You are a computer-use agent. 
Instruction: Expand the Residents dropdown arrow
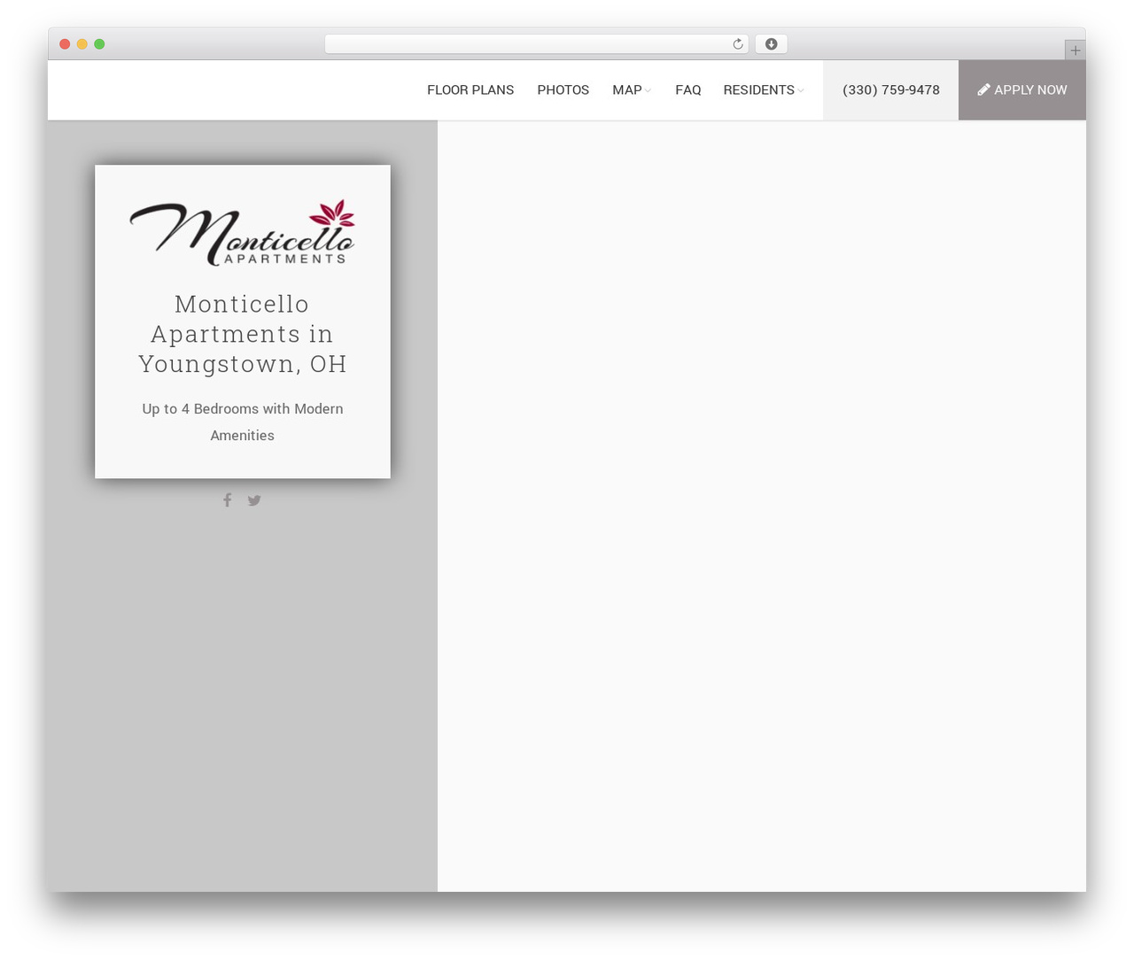(x=801, y=90)
